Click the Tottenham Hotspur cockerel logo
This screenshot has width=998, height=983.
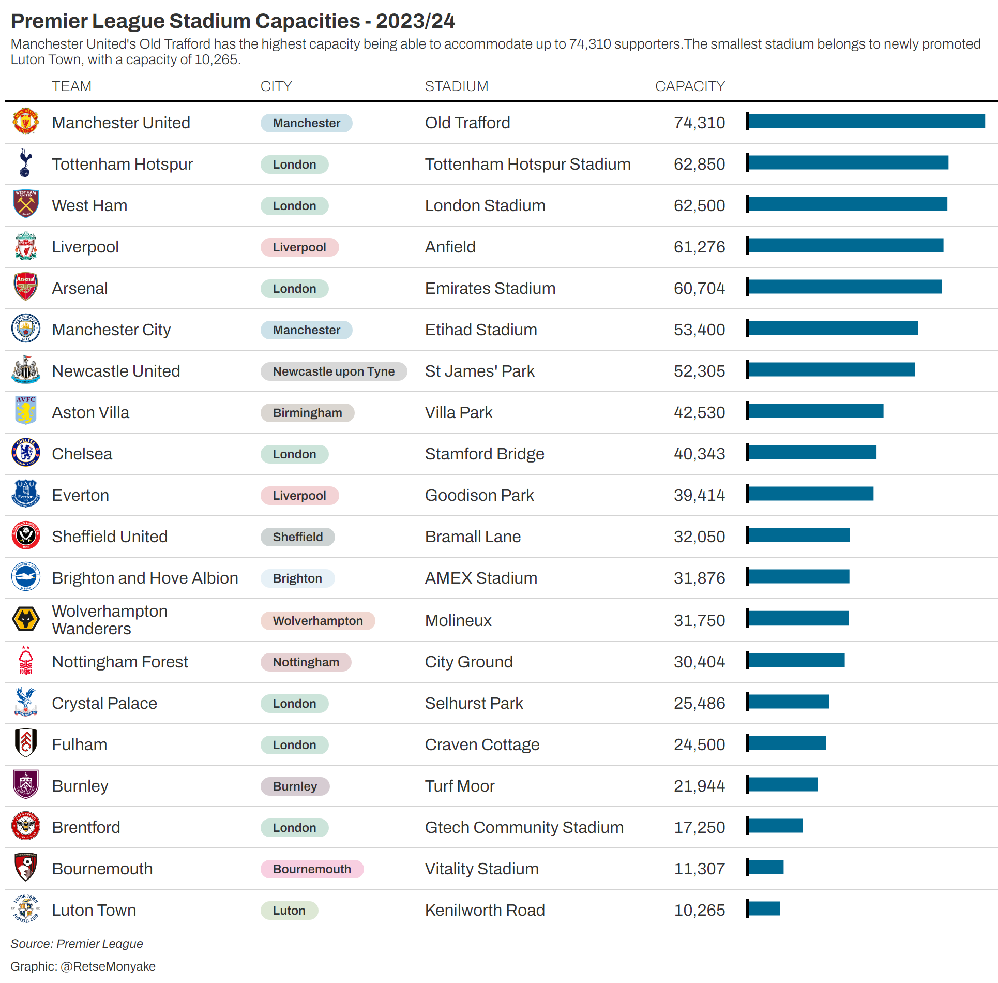[x=25, y=163]
